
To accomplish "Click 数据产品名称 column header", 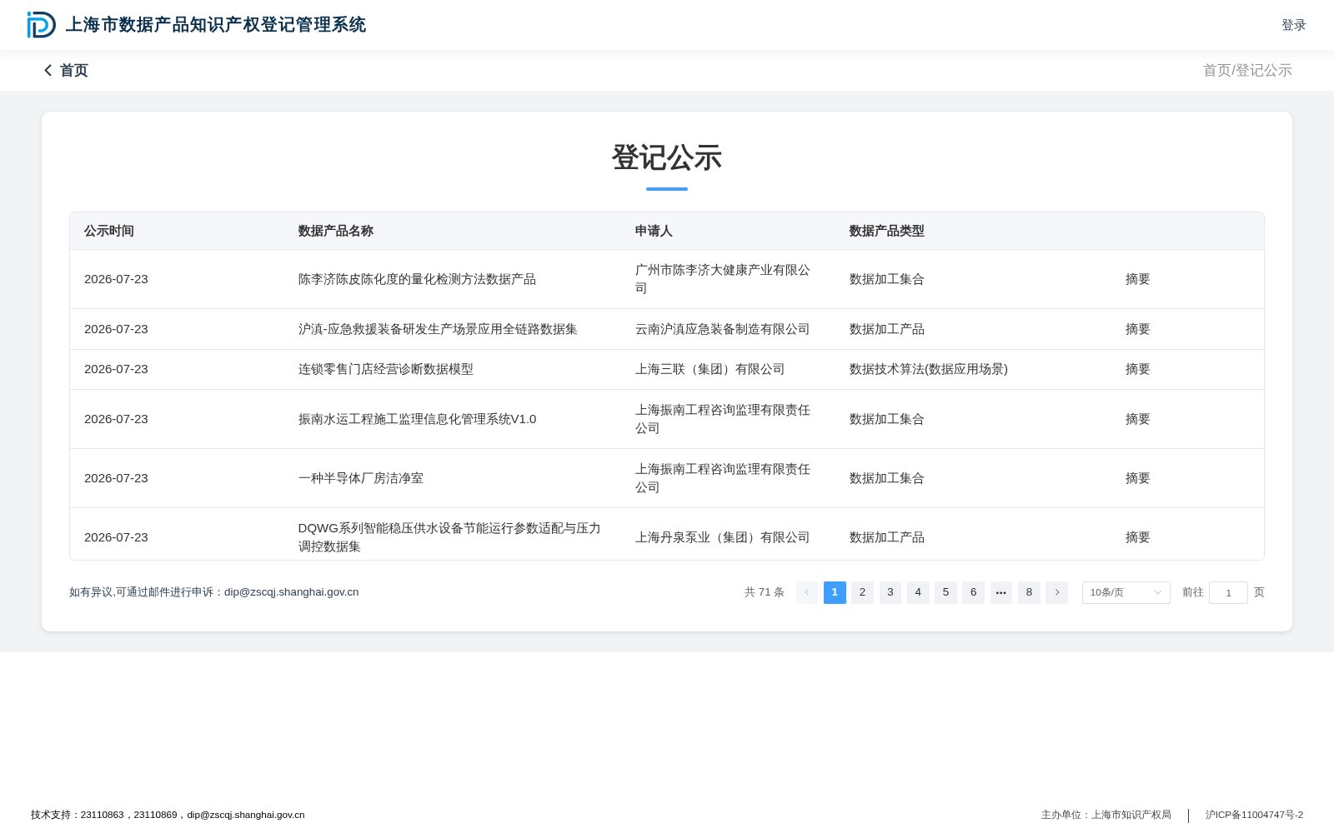I will tap(336, 231).
